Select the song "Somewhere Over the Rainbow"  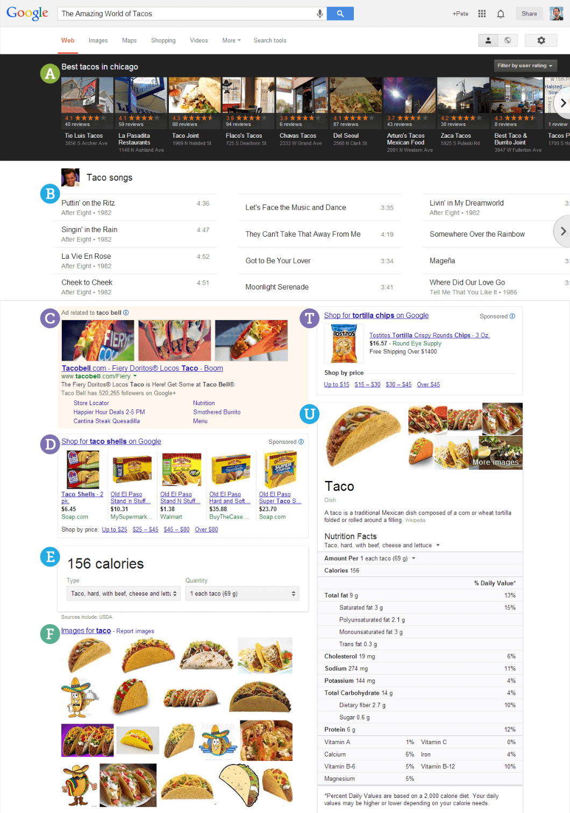[477, 234]
